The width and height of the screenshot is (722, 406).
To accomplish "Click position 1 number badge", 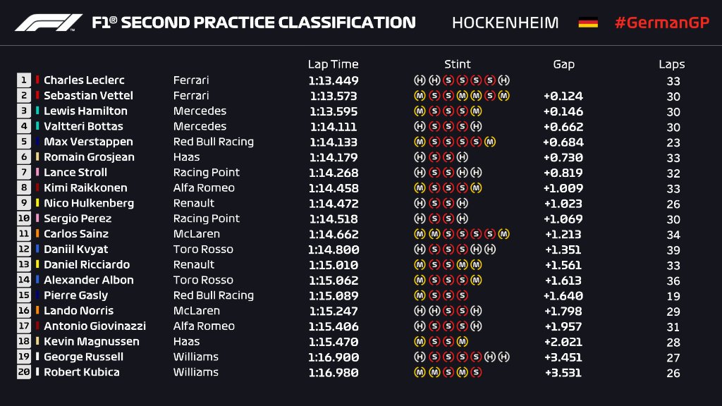I will coord(24,80).
